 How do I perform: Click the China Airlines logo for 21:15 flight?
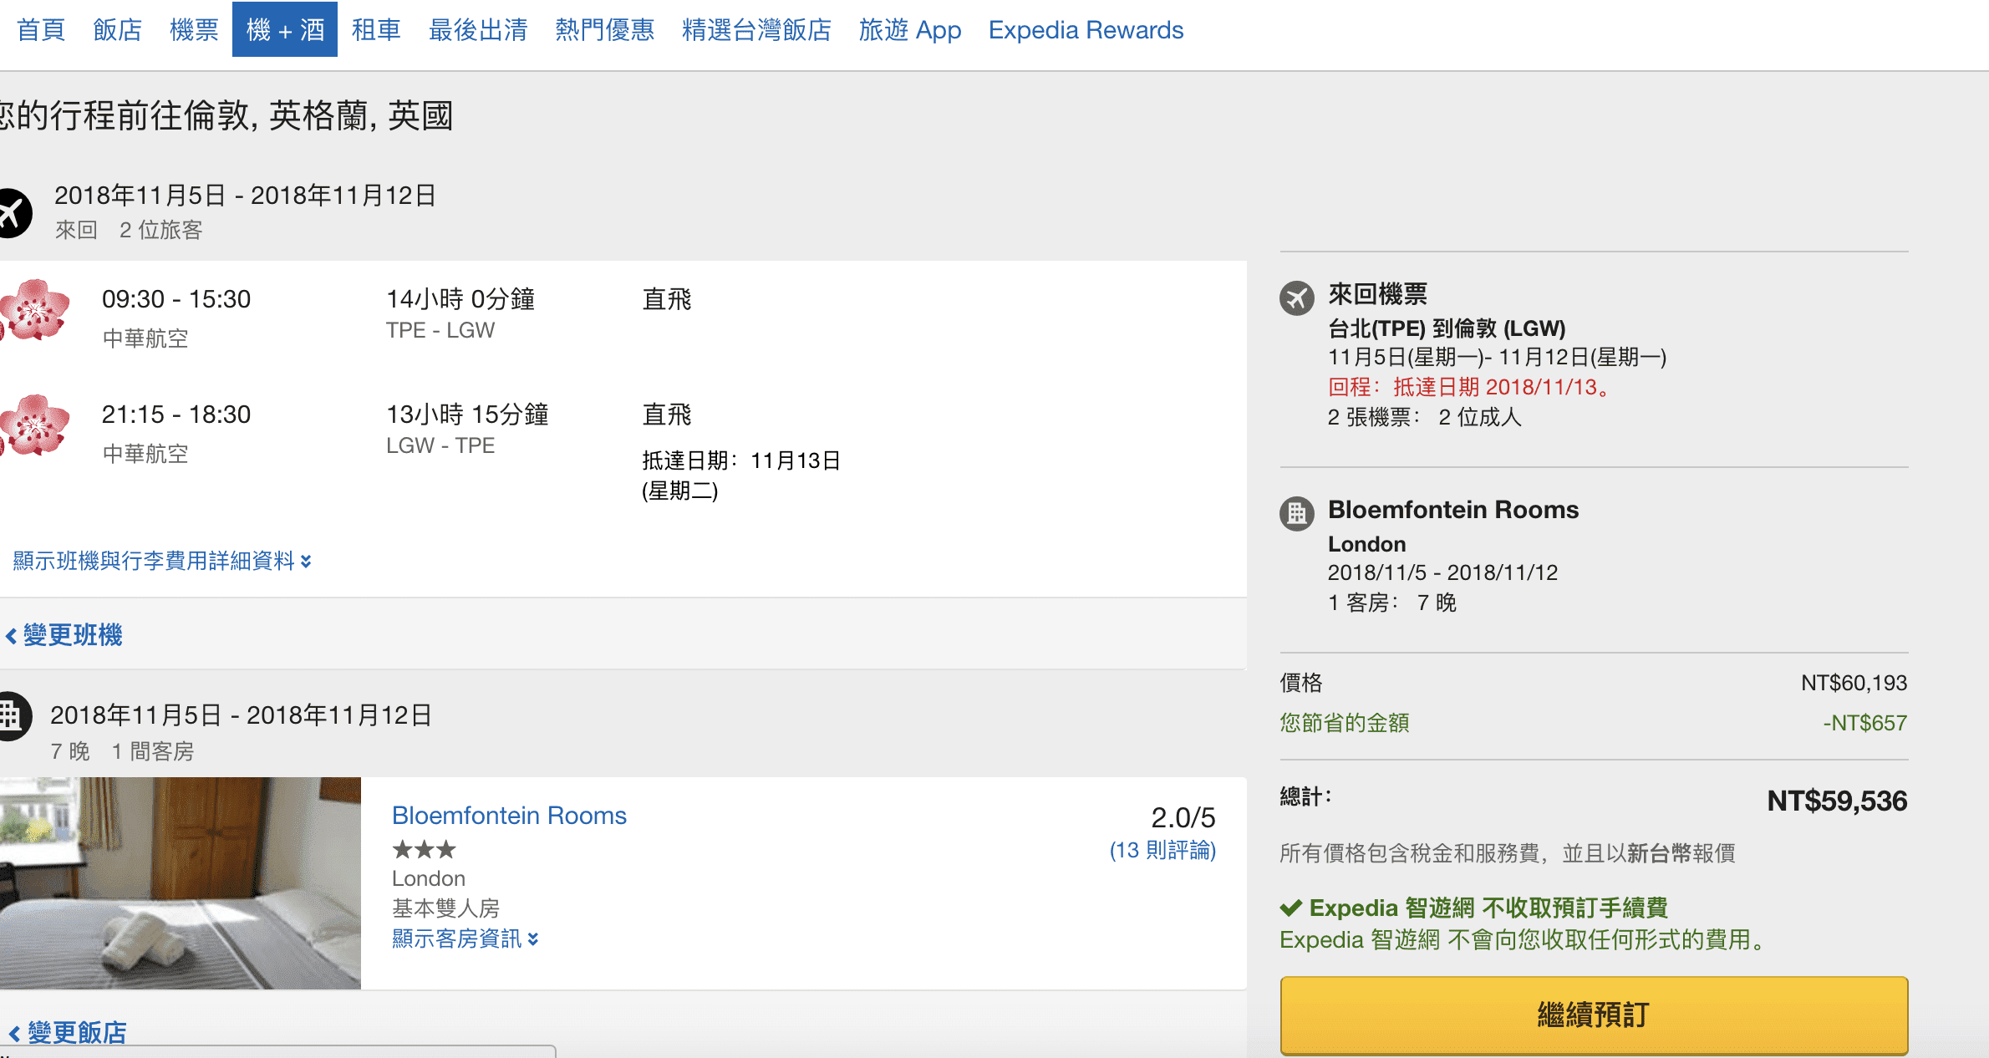click(x=35, y=426)
